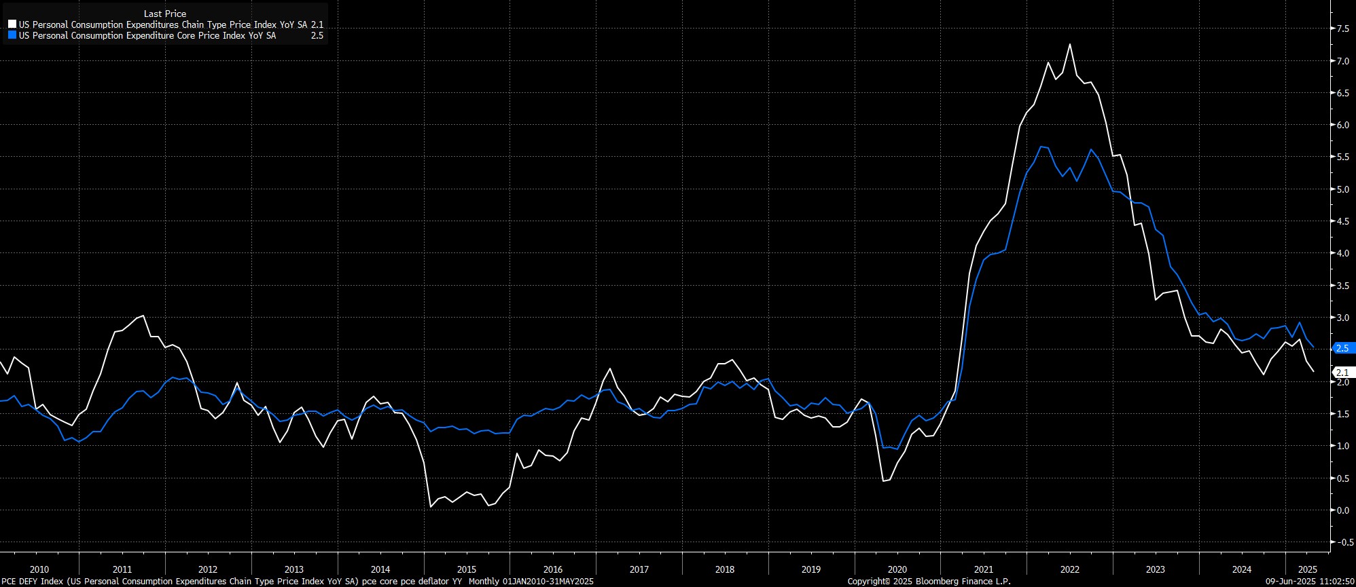Viewport: 1356px width, 587px height.
Task: Click the 2022 year label on the axis
Action: (1069, 569)
